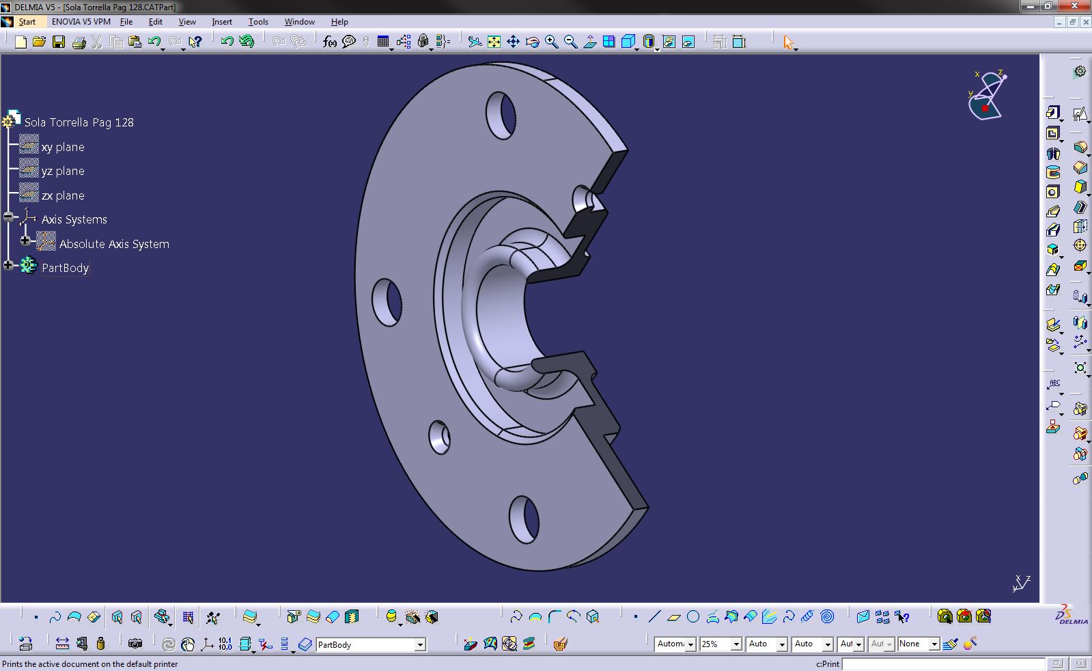This screenshot has height=671, width=1092.
Task: Open the Insert menu
Action: coord(222,22)
